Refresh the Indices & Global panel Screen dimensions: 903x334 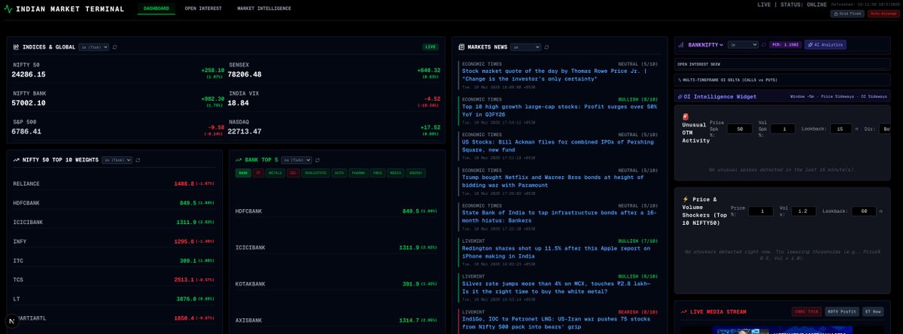[114, 47]
